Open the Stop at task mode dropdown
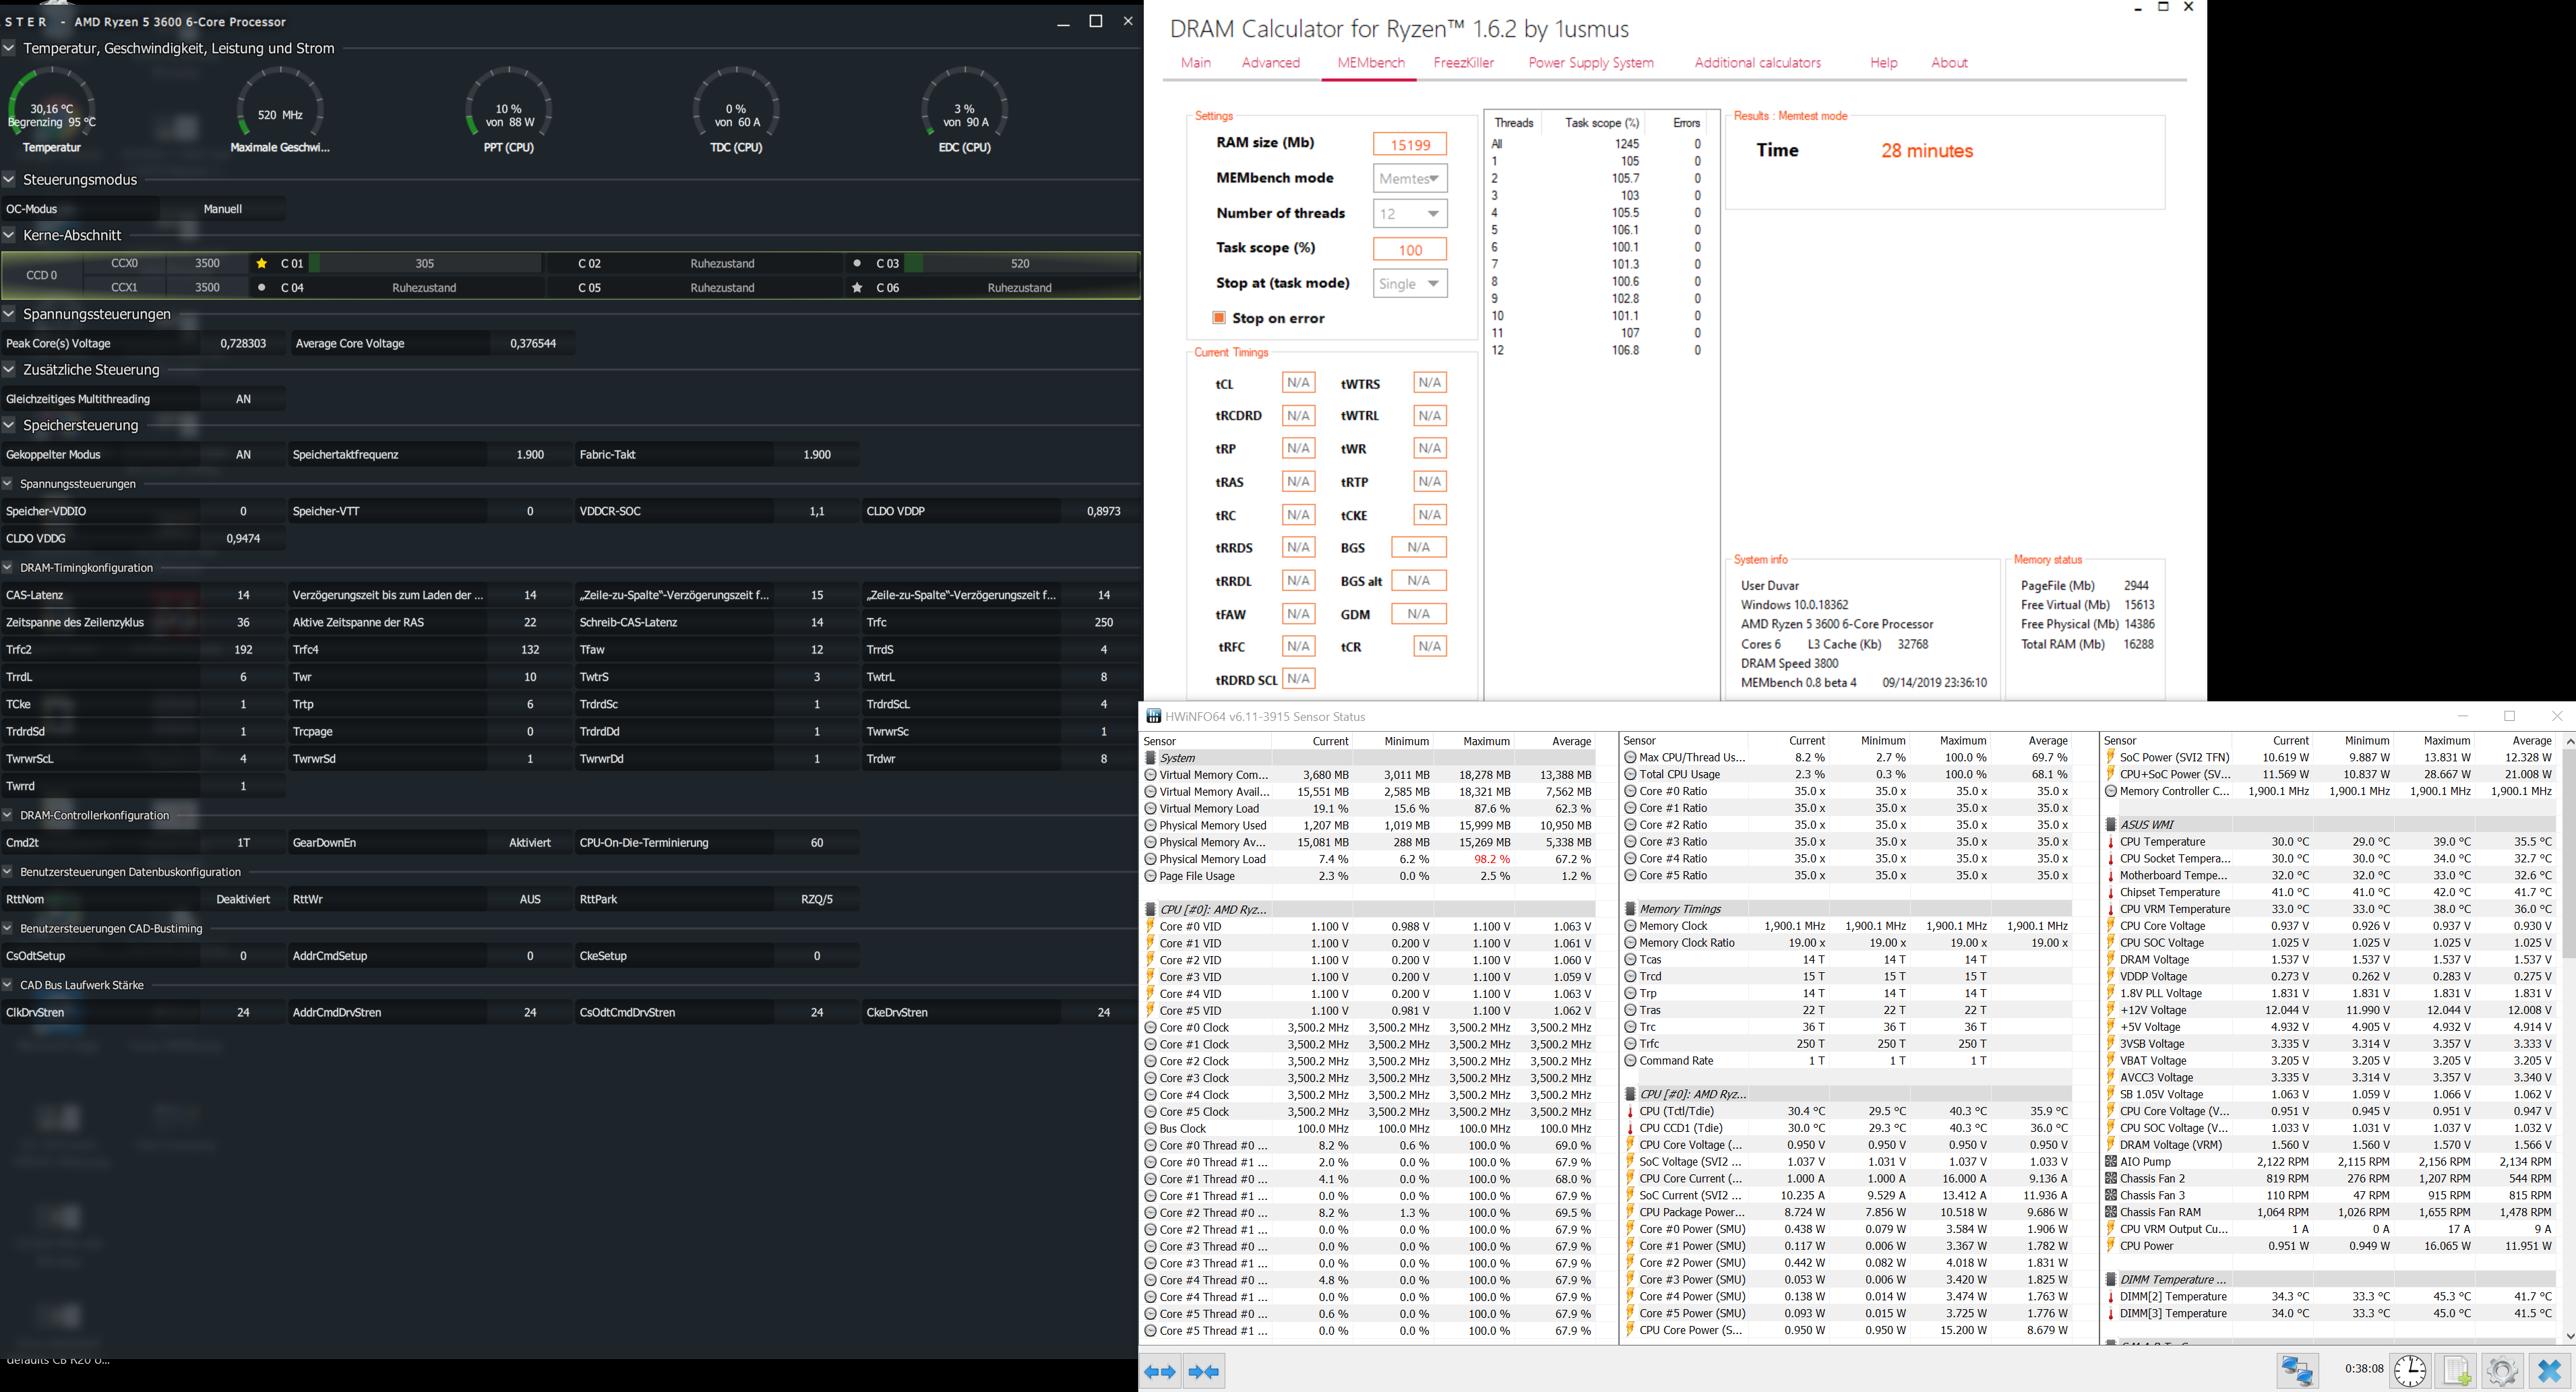 tap(1410, 284)
